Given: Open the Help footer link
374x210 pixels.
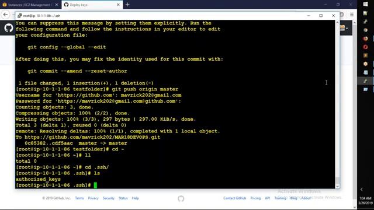Looking at the screenshot, I should pos(135,198).
